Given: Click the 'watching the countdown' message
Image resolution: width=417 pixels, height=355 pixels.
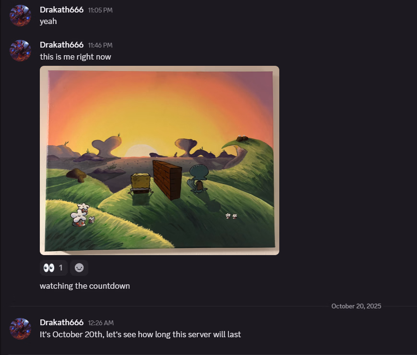Looking at the screenshot, I should pos(85,286).
